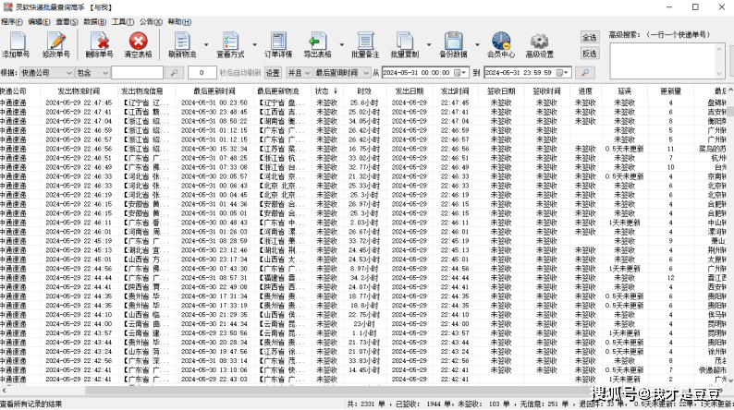Open the 查看(S) menu
734x410 pixels.
(x=67, y=22)
